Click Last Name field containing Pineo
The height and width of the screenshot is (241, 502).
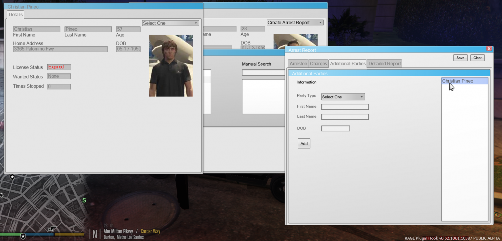point(88,29)
